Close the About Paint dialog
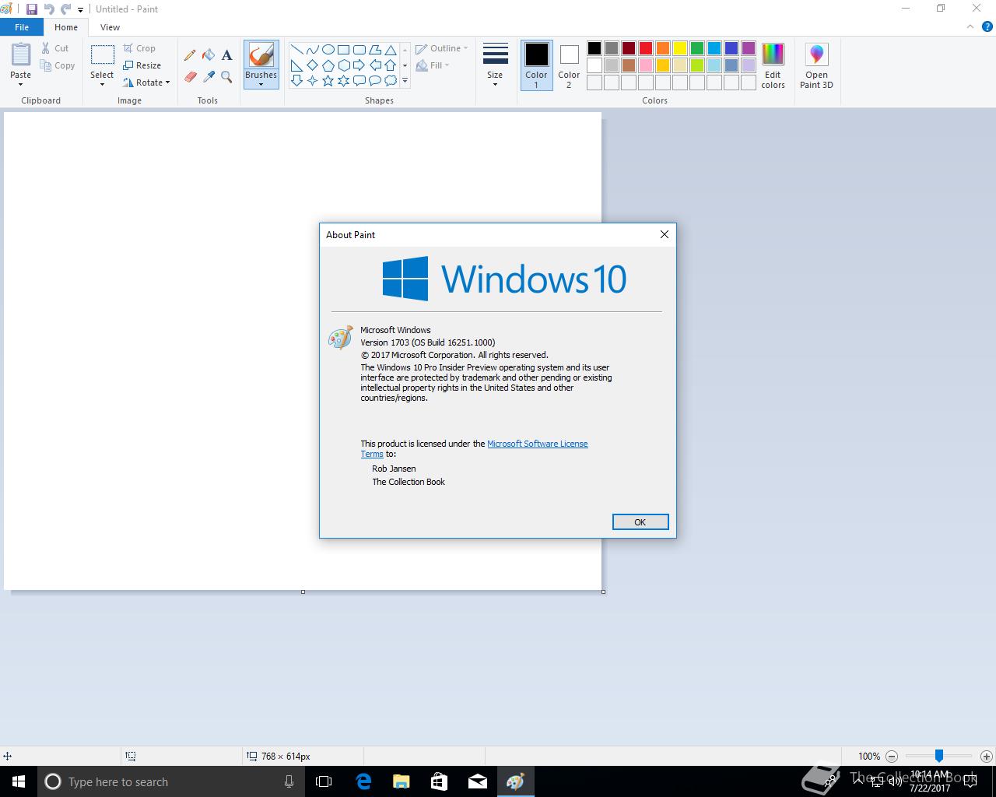The image size is (996, 797). 665,234
